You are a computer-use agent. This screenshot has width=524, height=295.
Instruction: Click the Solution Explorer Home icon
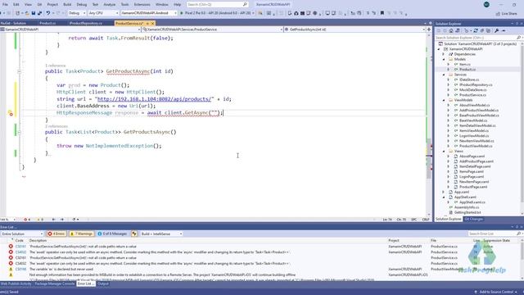(x=451, y=31)
